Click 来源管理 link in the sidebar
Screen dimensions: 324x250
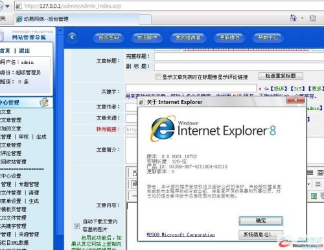pos(29,234)
